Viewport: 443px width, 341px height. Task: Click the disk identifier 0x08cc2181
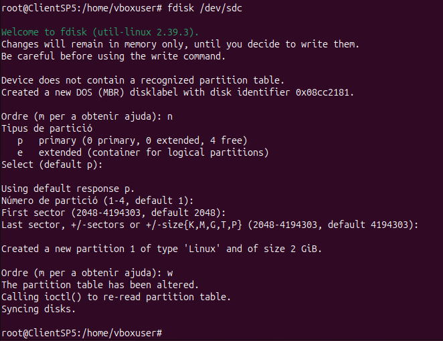[x=325, y=92]
